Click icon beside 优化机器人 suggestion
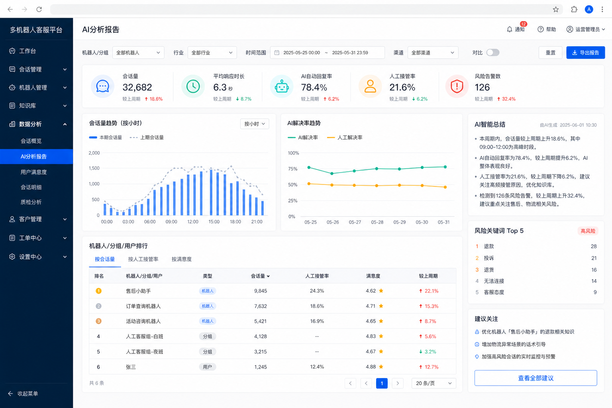Screen dimensions: 612x408 (x=477, y=332)
